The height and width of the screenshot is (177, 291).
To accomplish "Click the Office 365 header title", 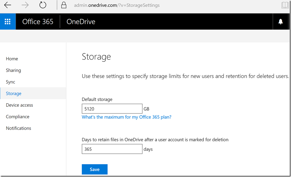I will [x=38, y=22].
